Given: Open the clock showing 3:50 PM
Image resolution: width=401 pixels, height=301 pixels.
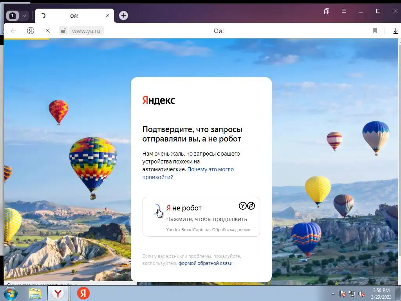Looking at the screenshot, I should [381, 294].
